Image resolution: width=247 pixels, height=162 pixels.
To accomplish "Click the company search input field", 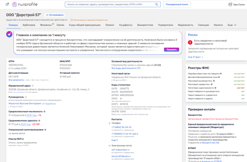I will pos(109,4).
